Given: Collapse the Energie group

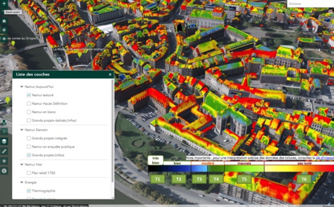Looking at the screenshot, I should pos(22,183).
